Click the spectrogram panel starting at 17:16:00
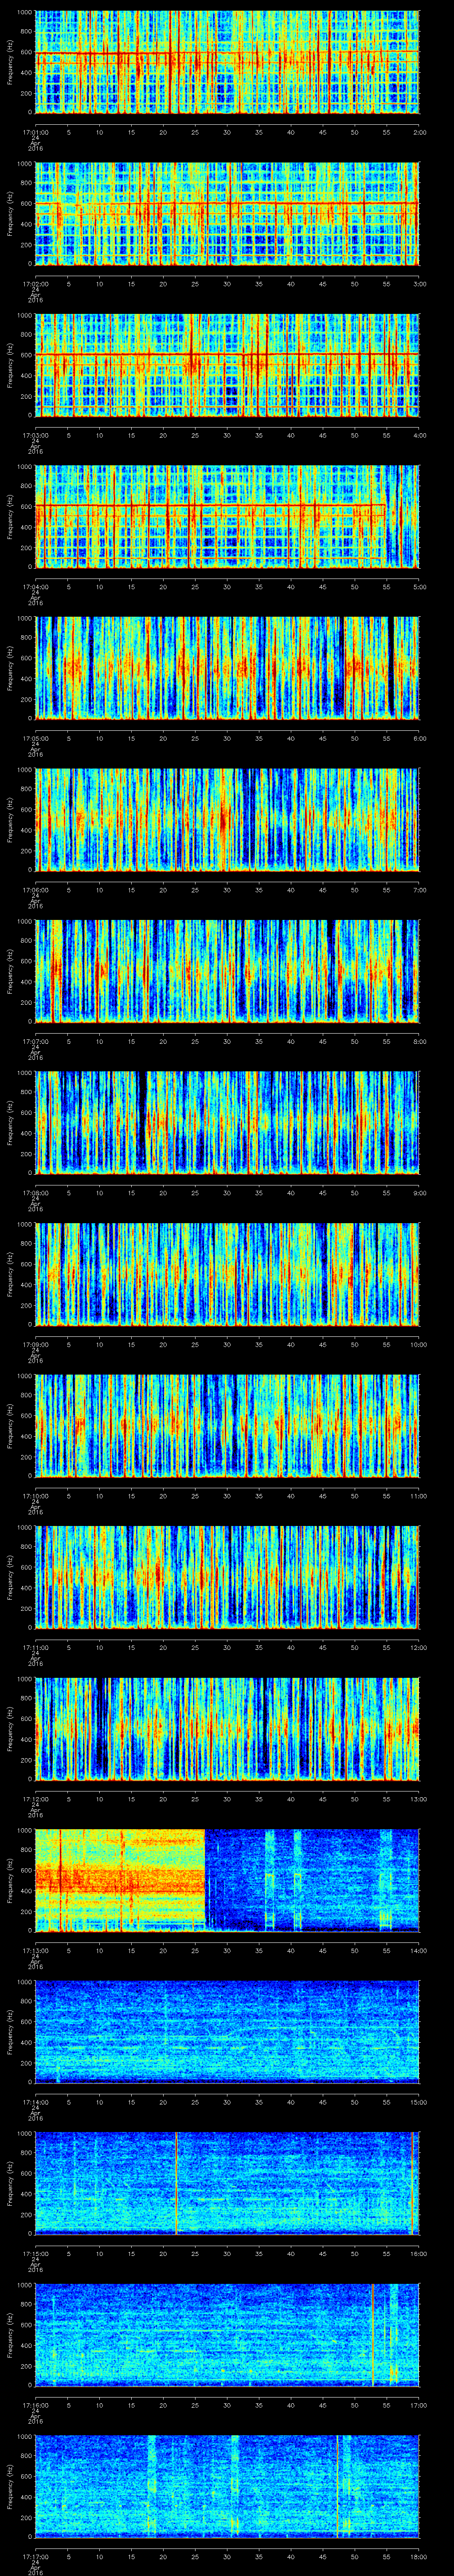Viewport: 454px width, 2576px height. pyautogui.click(x=227, y=2334)
